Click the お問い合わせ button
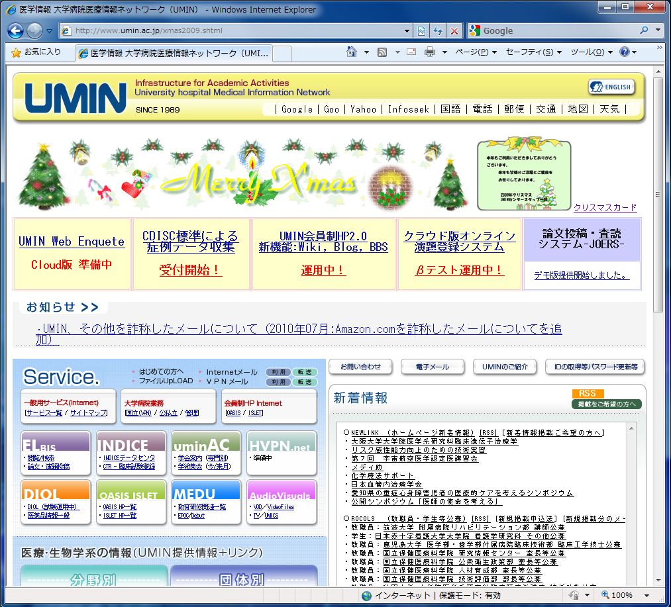 pos(360,367)
